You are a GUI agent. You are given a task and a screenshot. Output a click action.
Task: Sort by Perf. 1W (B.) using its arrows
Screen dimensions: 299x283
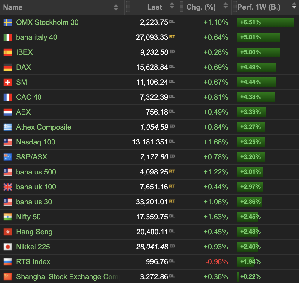click(294, 5)
